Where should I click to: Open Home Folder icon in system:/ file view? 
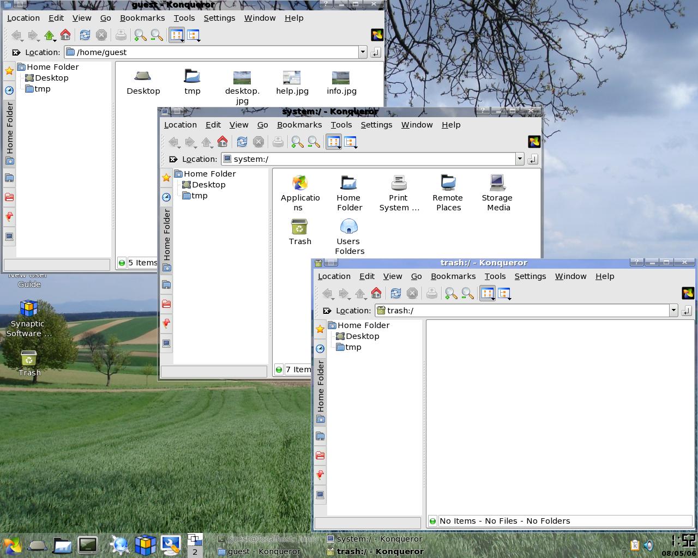point(349,193)
